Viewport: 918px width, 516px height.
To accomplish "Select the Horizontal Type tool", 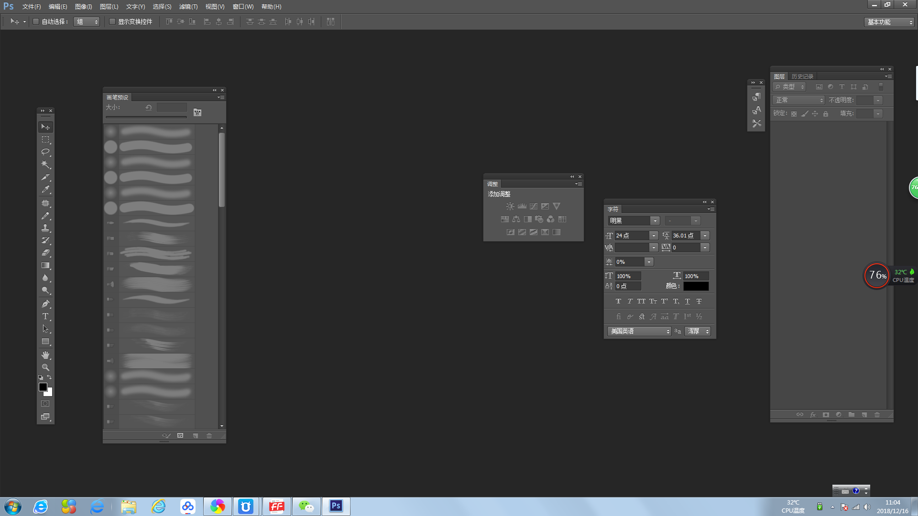I will (x=45, y=316).
